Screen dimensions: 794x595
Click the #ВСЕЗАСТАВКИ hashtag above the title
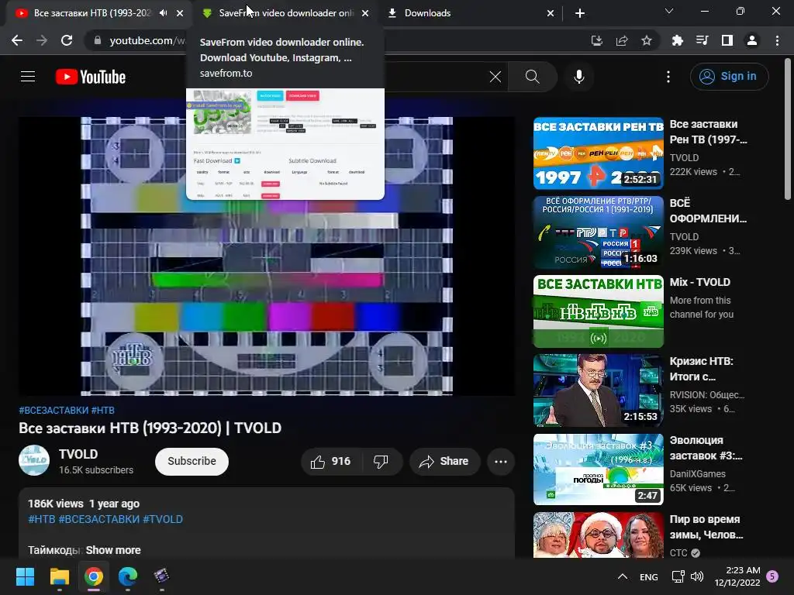(x=54, y=411)
